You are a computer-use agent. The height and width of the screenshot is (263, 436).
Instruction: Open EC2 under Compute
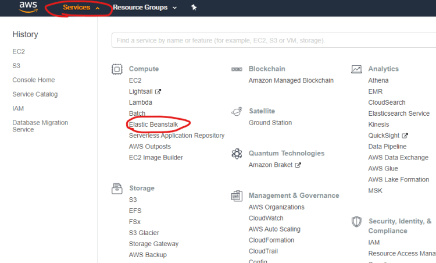pos(135,80)
